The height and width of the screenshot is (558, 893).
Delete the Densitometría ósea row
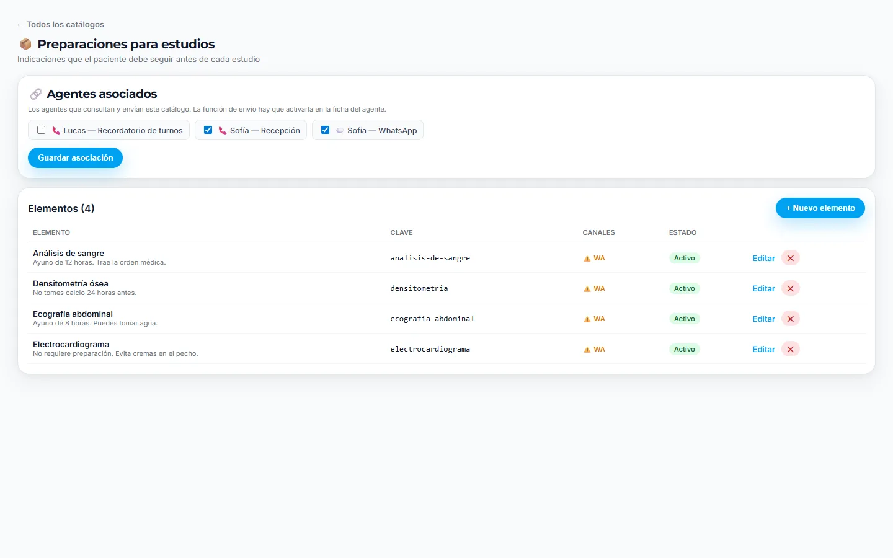pyautogui.click(x=791, y=288)
